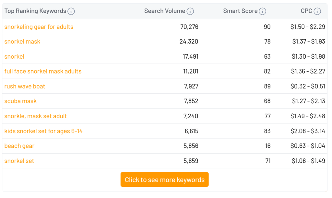Click the 'rush wave boat' keyword

click(x=25, y=86)
